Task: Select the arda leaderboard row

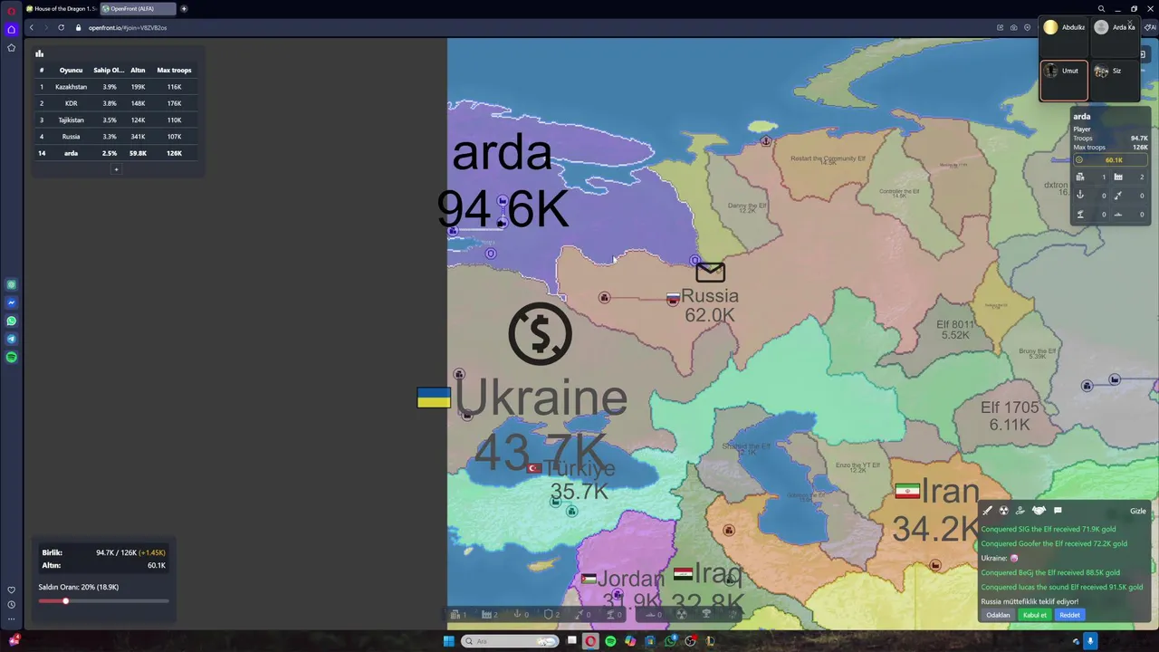Action: point(116,153)
